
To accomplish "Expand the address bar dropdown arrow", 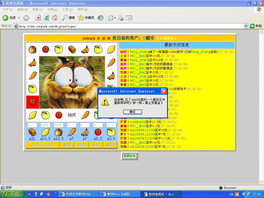I will pyautogui.click(x=246, y=26).
